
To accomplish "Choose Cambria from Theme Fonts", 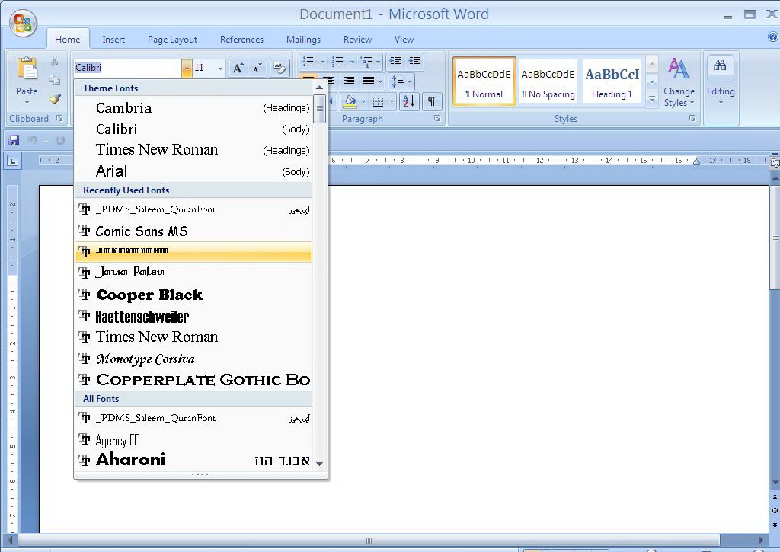I will [193, 108].
